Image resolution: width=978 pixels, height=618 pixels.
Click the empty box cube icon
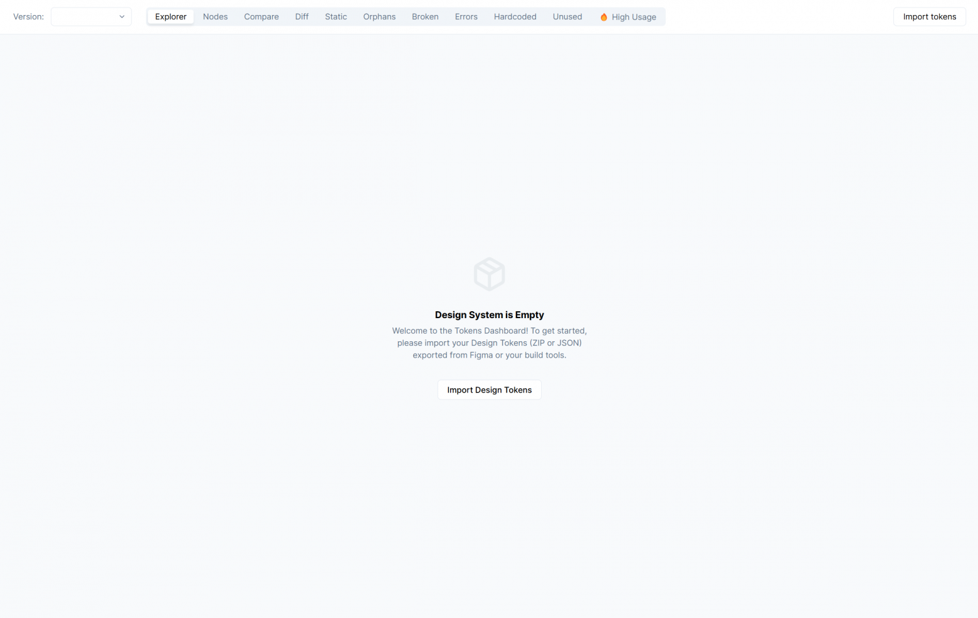(x=489, y=274)
